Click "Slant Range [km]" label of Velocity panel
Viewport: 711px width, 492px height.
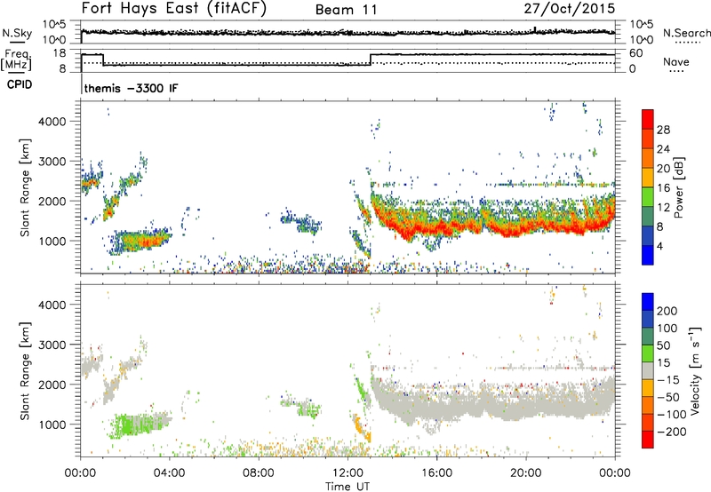pos(25,371)
